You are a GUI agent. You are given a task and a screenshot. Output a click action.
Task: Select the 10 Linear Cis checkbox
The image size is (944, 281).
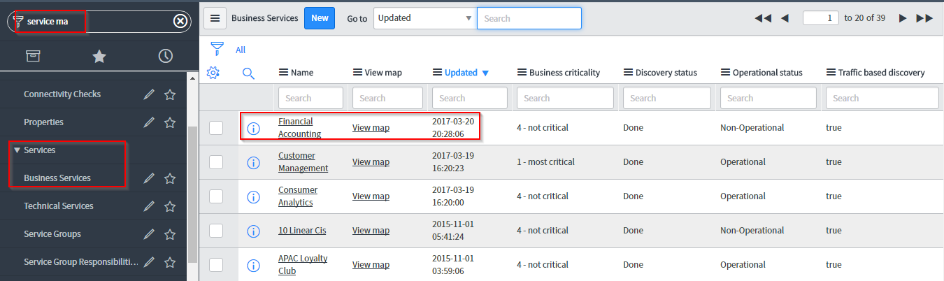pos(216,231)
